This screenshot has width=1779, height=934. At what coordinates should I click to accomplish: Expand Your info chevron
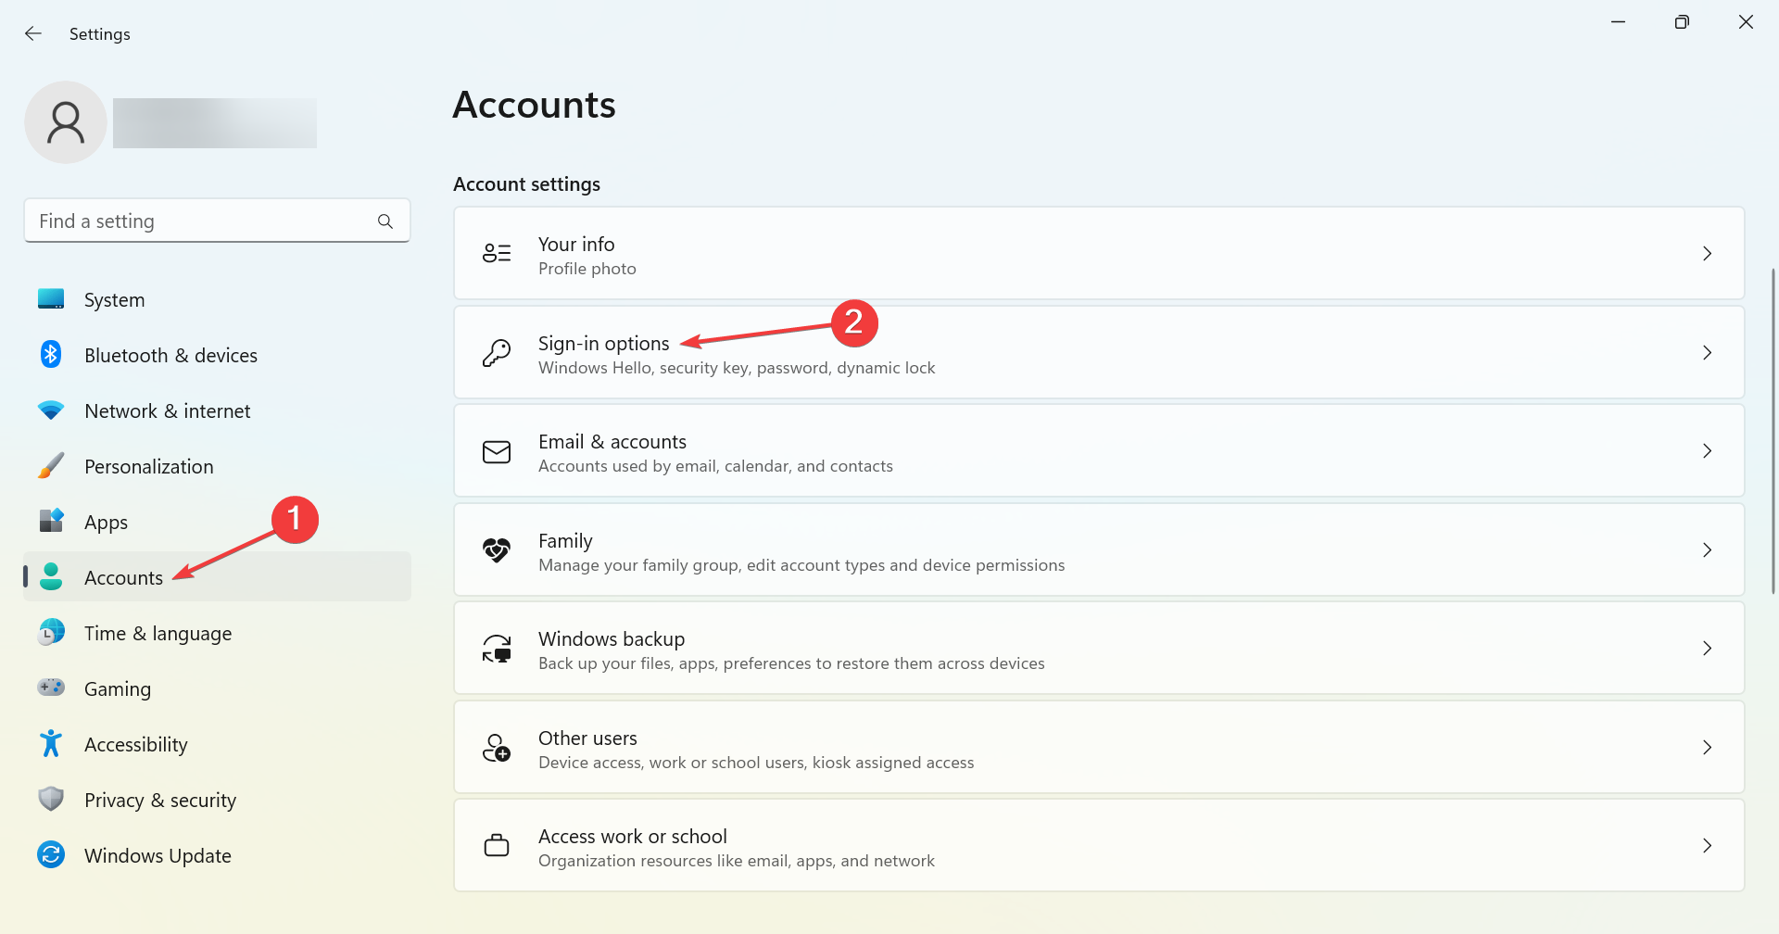pyautogui.click(x=1707, y=253)
